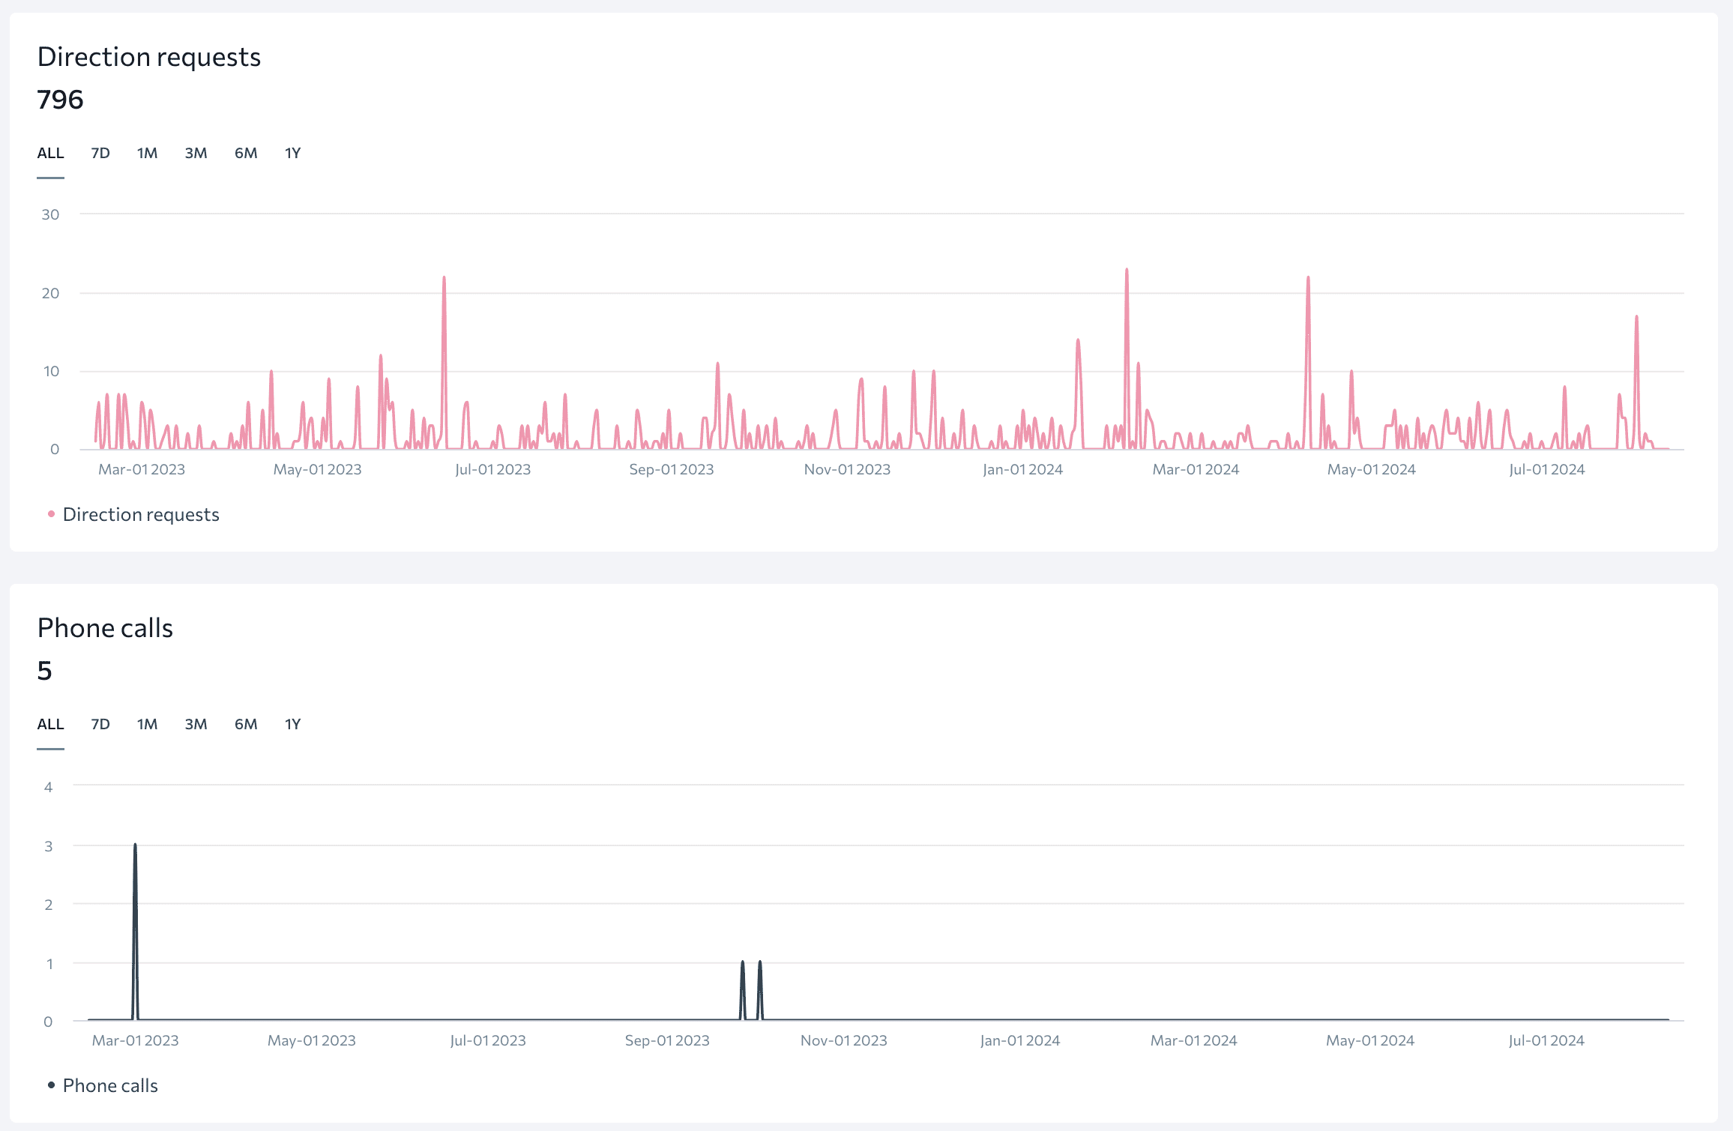Select 1M range in Direction requests chart

[147, 153]
